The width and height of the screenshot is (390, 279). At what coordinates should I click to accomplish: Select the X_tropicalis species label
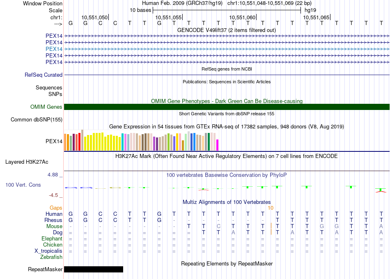point(48,251)
